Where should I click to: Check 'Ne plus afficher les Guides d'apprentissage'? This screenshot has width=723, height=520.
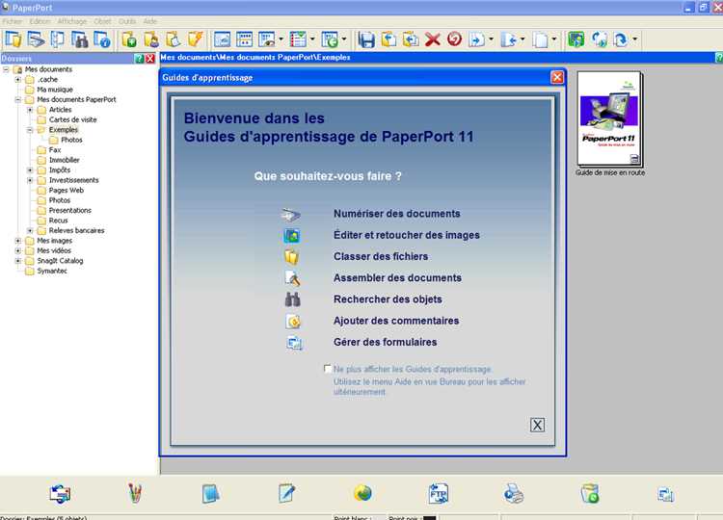tap(328, 369)
